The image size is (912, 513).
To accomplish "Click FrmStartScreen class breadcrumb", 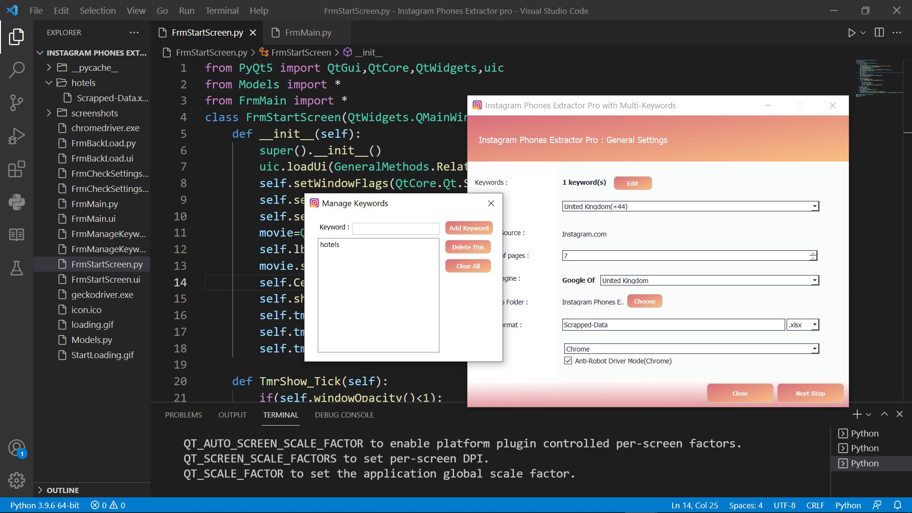I will pos(301,52).
